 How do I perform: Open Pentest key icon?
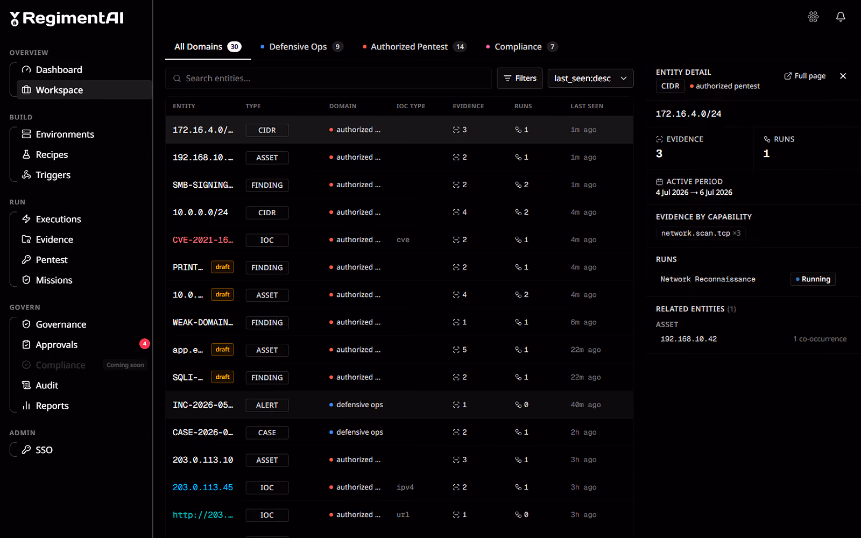tap(26, 260)
